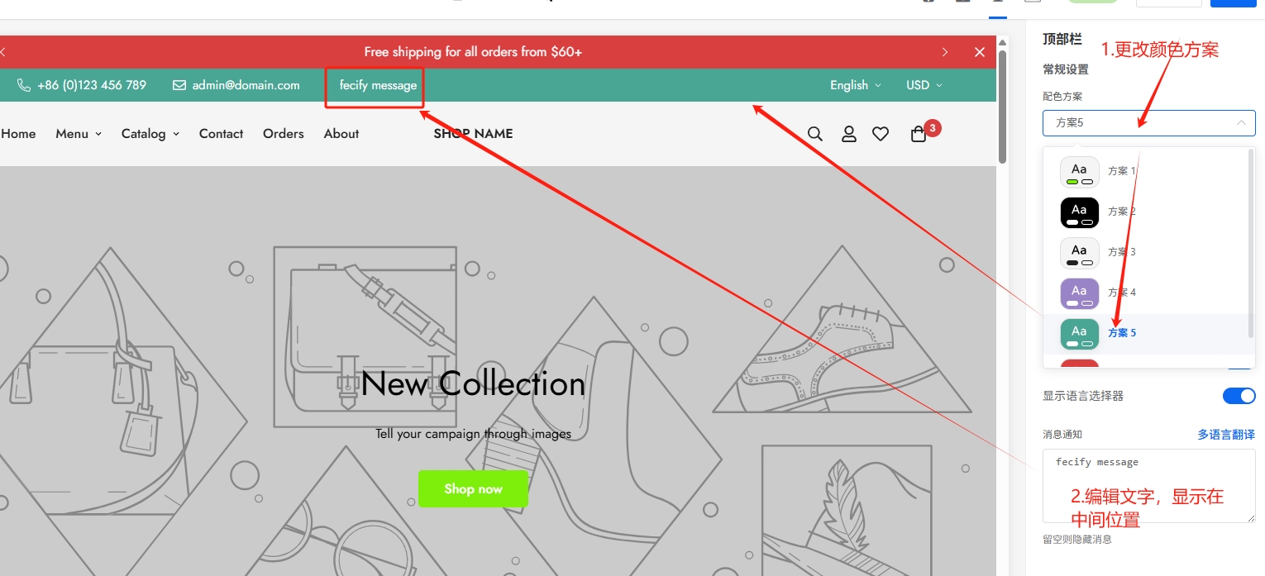
Task: Close the free shipping announcement bar
Action: 980,52
